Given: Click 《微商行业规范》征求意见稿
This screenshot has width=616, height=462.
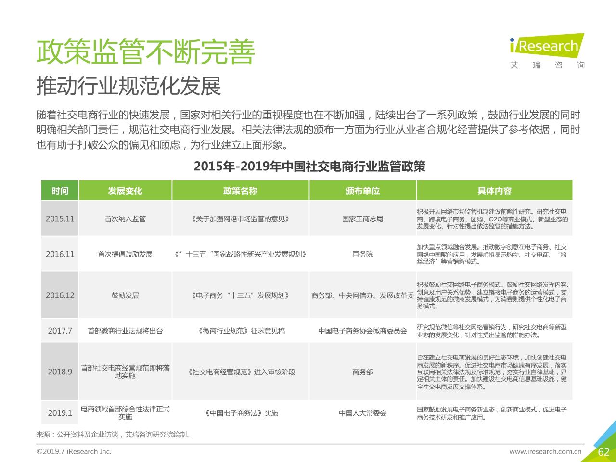Looking at the screenshot, I should 240,331.
